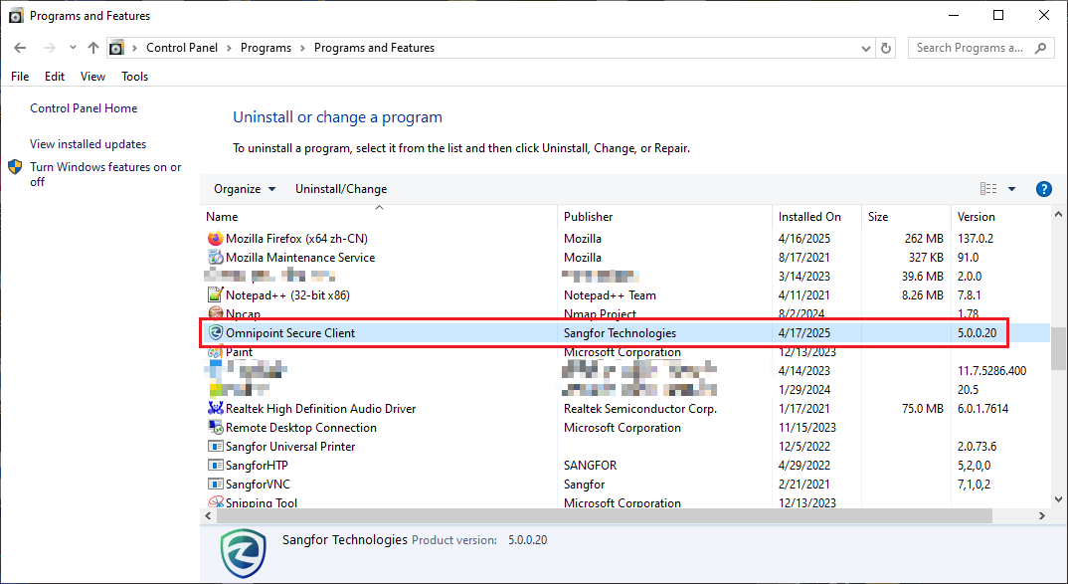Click the Sangfor Technologies publisher cell
Image resolution: width=1068 pixels, height=584 pixels.
pos(620,332)
